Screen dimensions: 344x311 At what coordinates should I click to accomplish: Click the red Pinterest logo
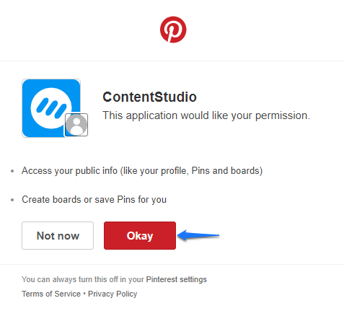(x=173, y=30)
